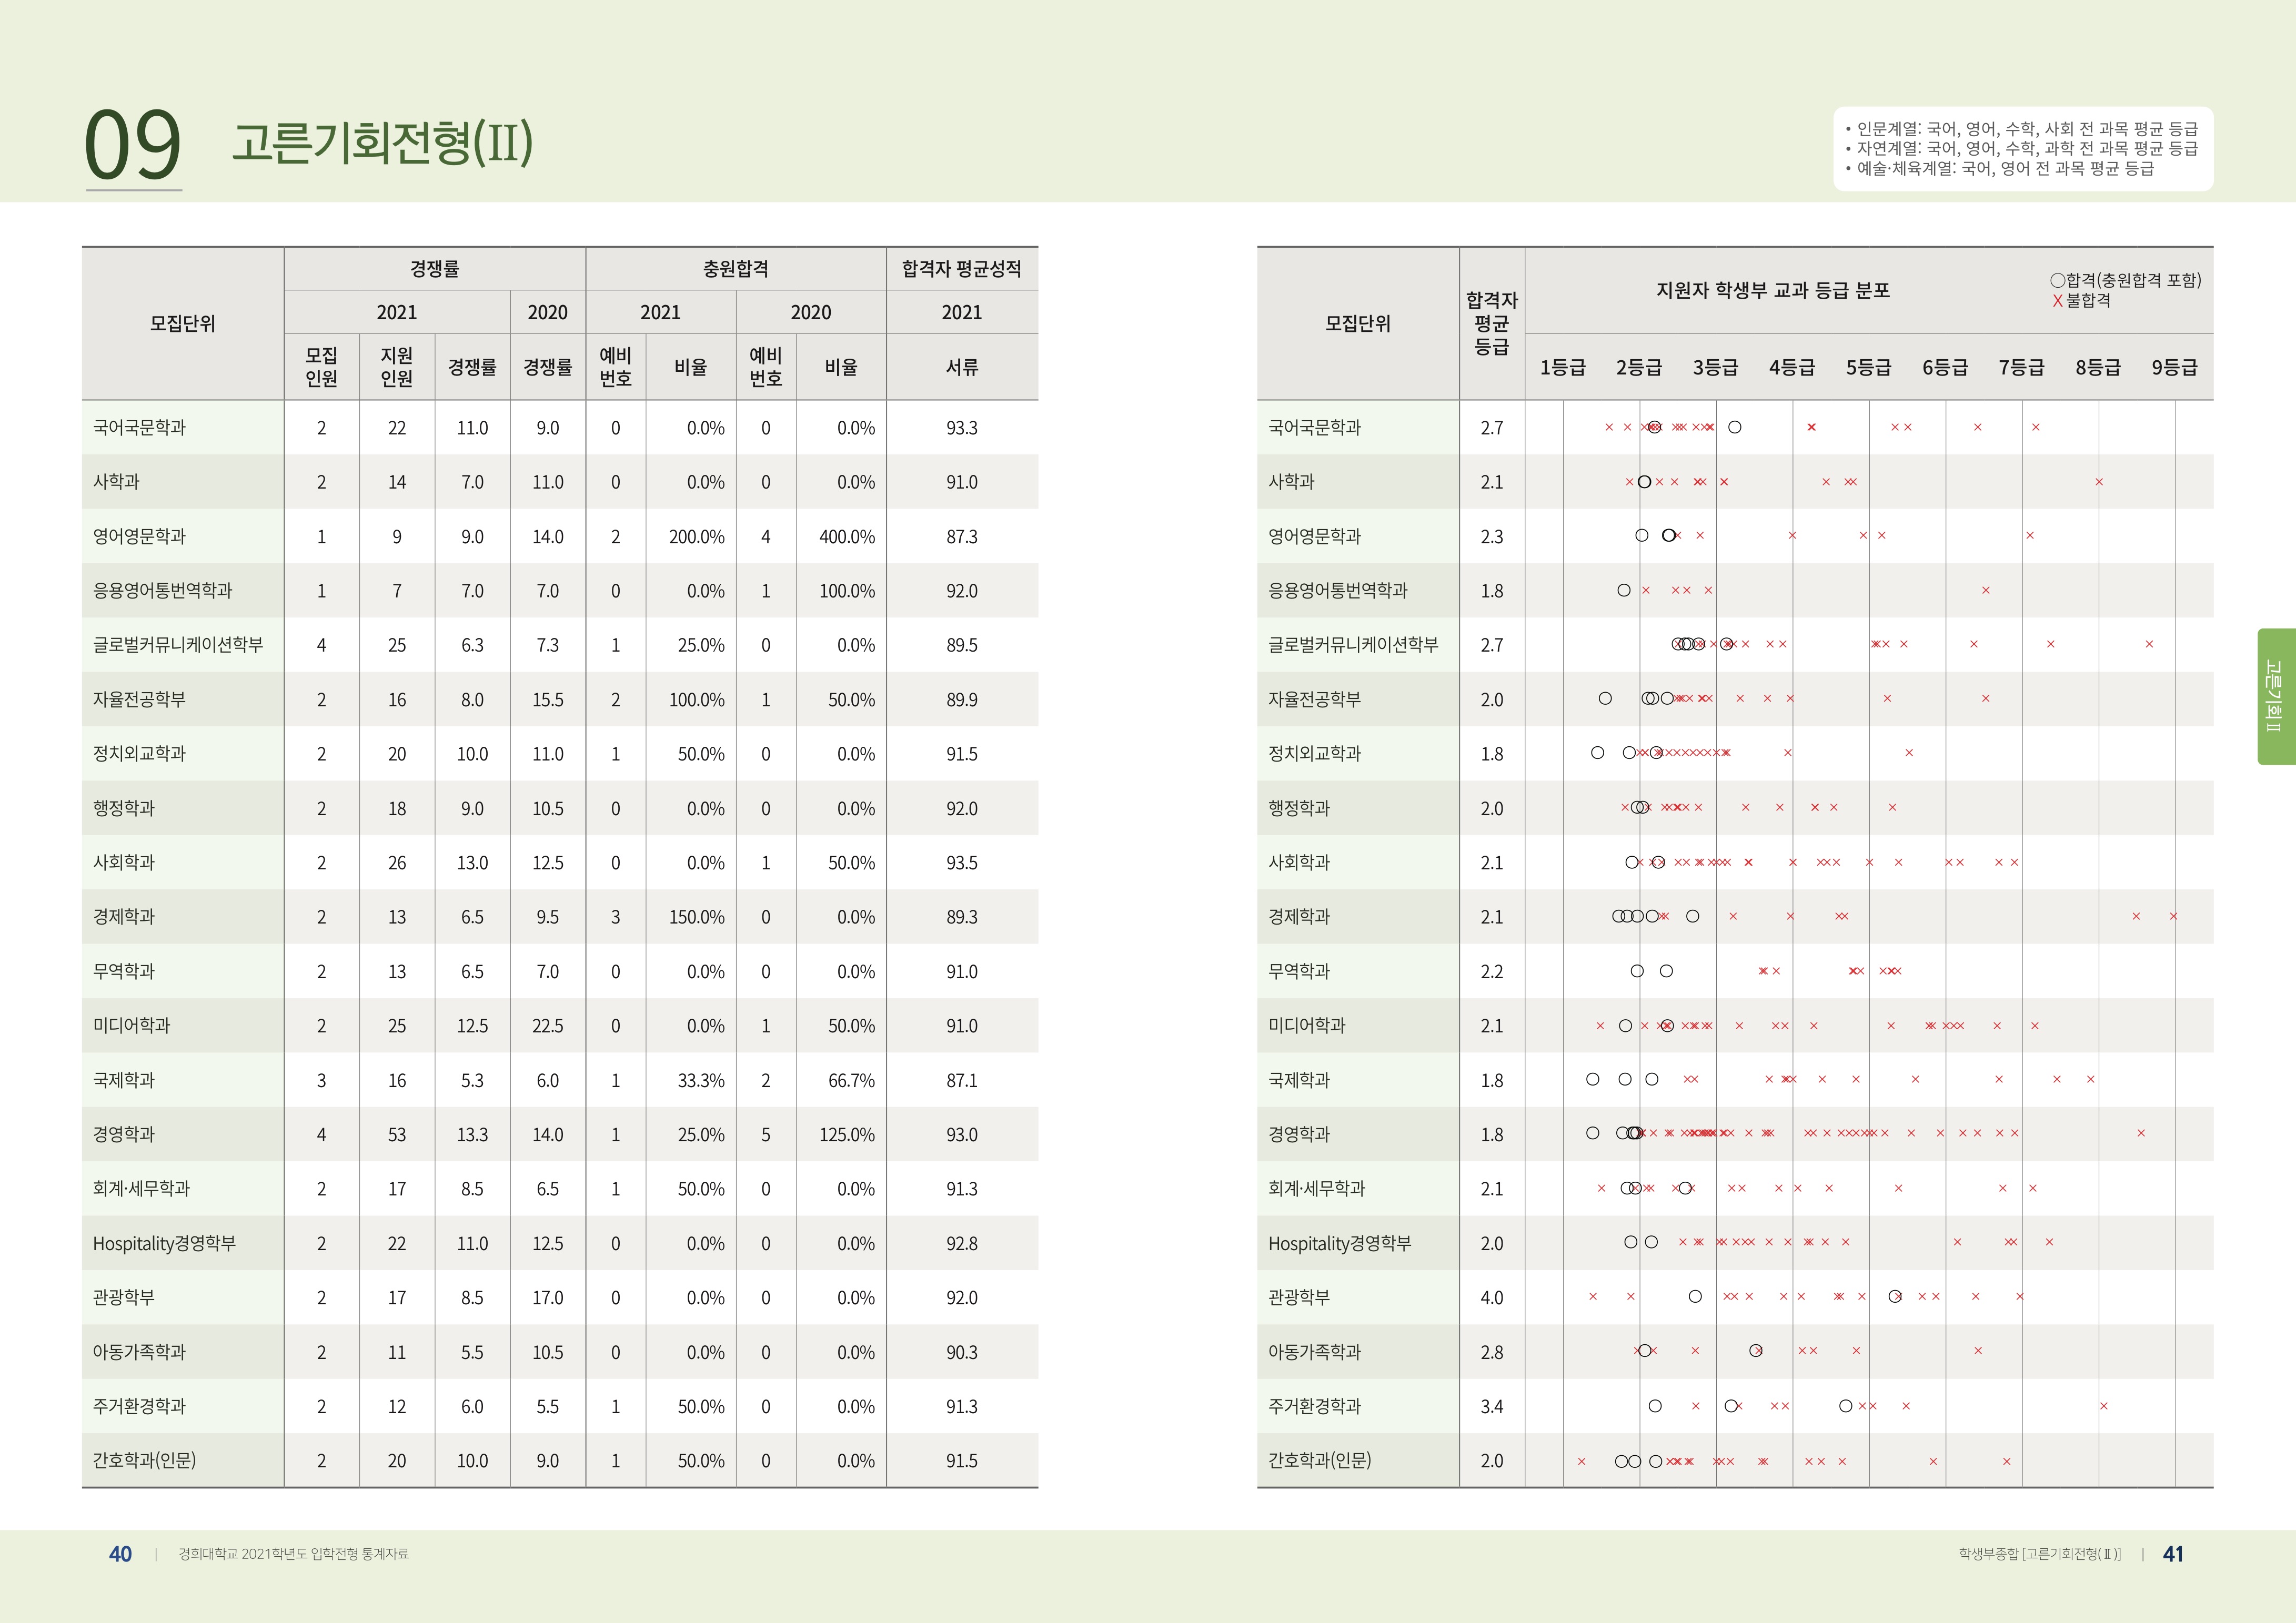Viewport: 2296px width, 1623px height.
Task: Click the 경영학과 지원인원 53 cell
Action: click(397, 1134)
